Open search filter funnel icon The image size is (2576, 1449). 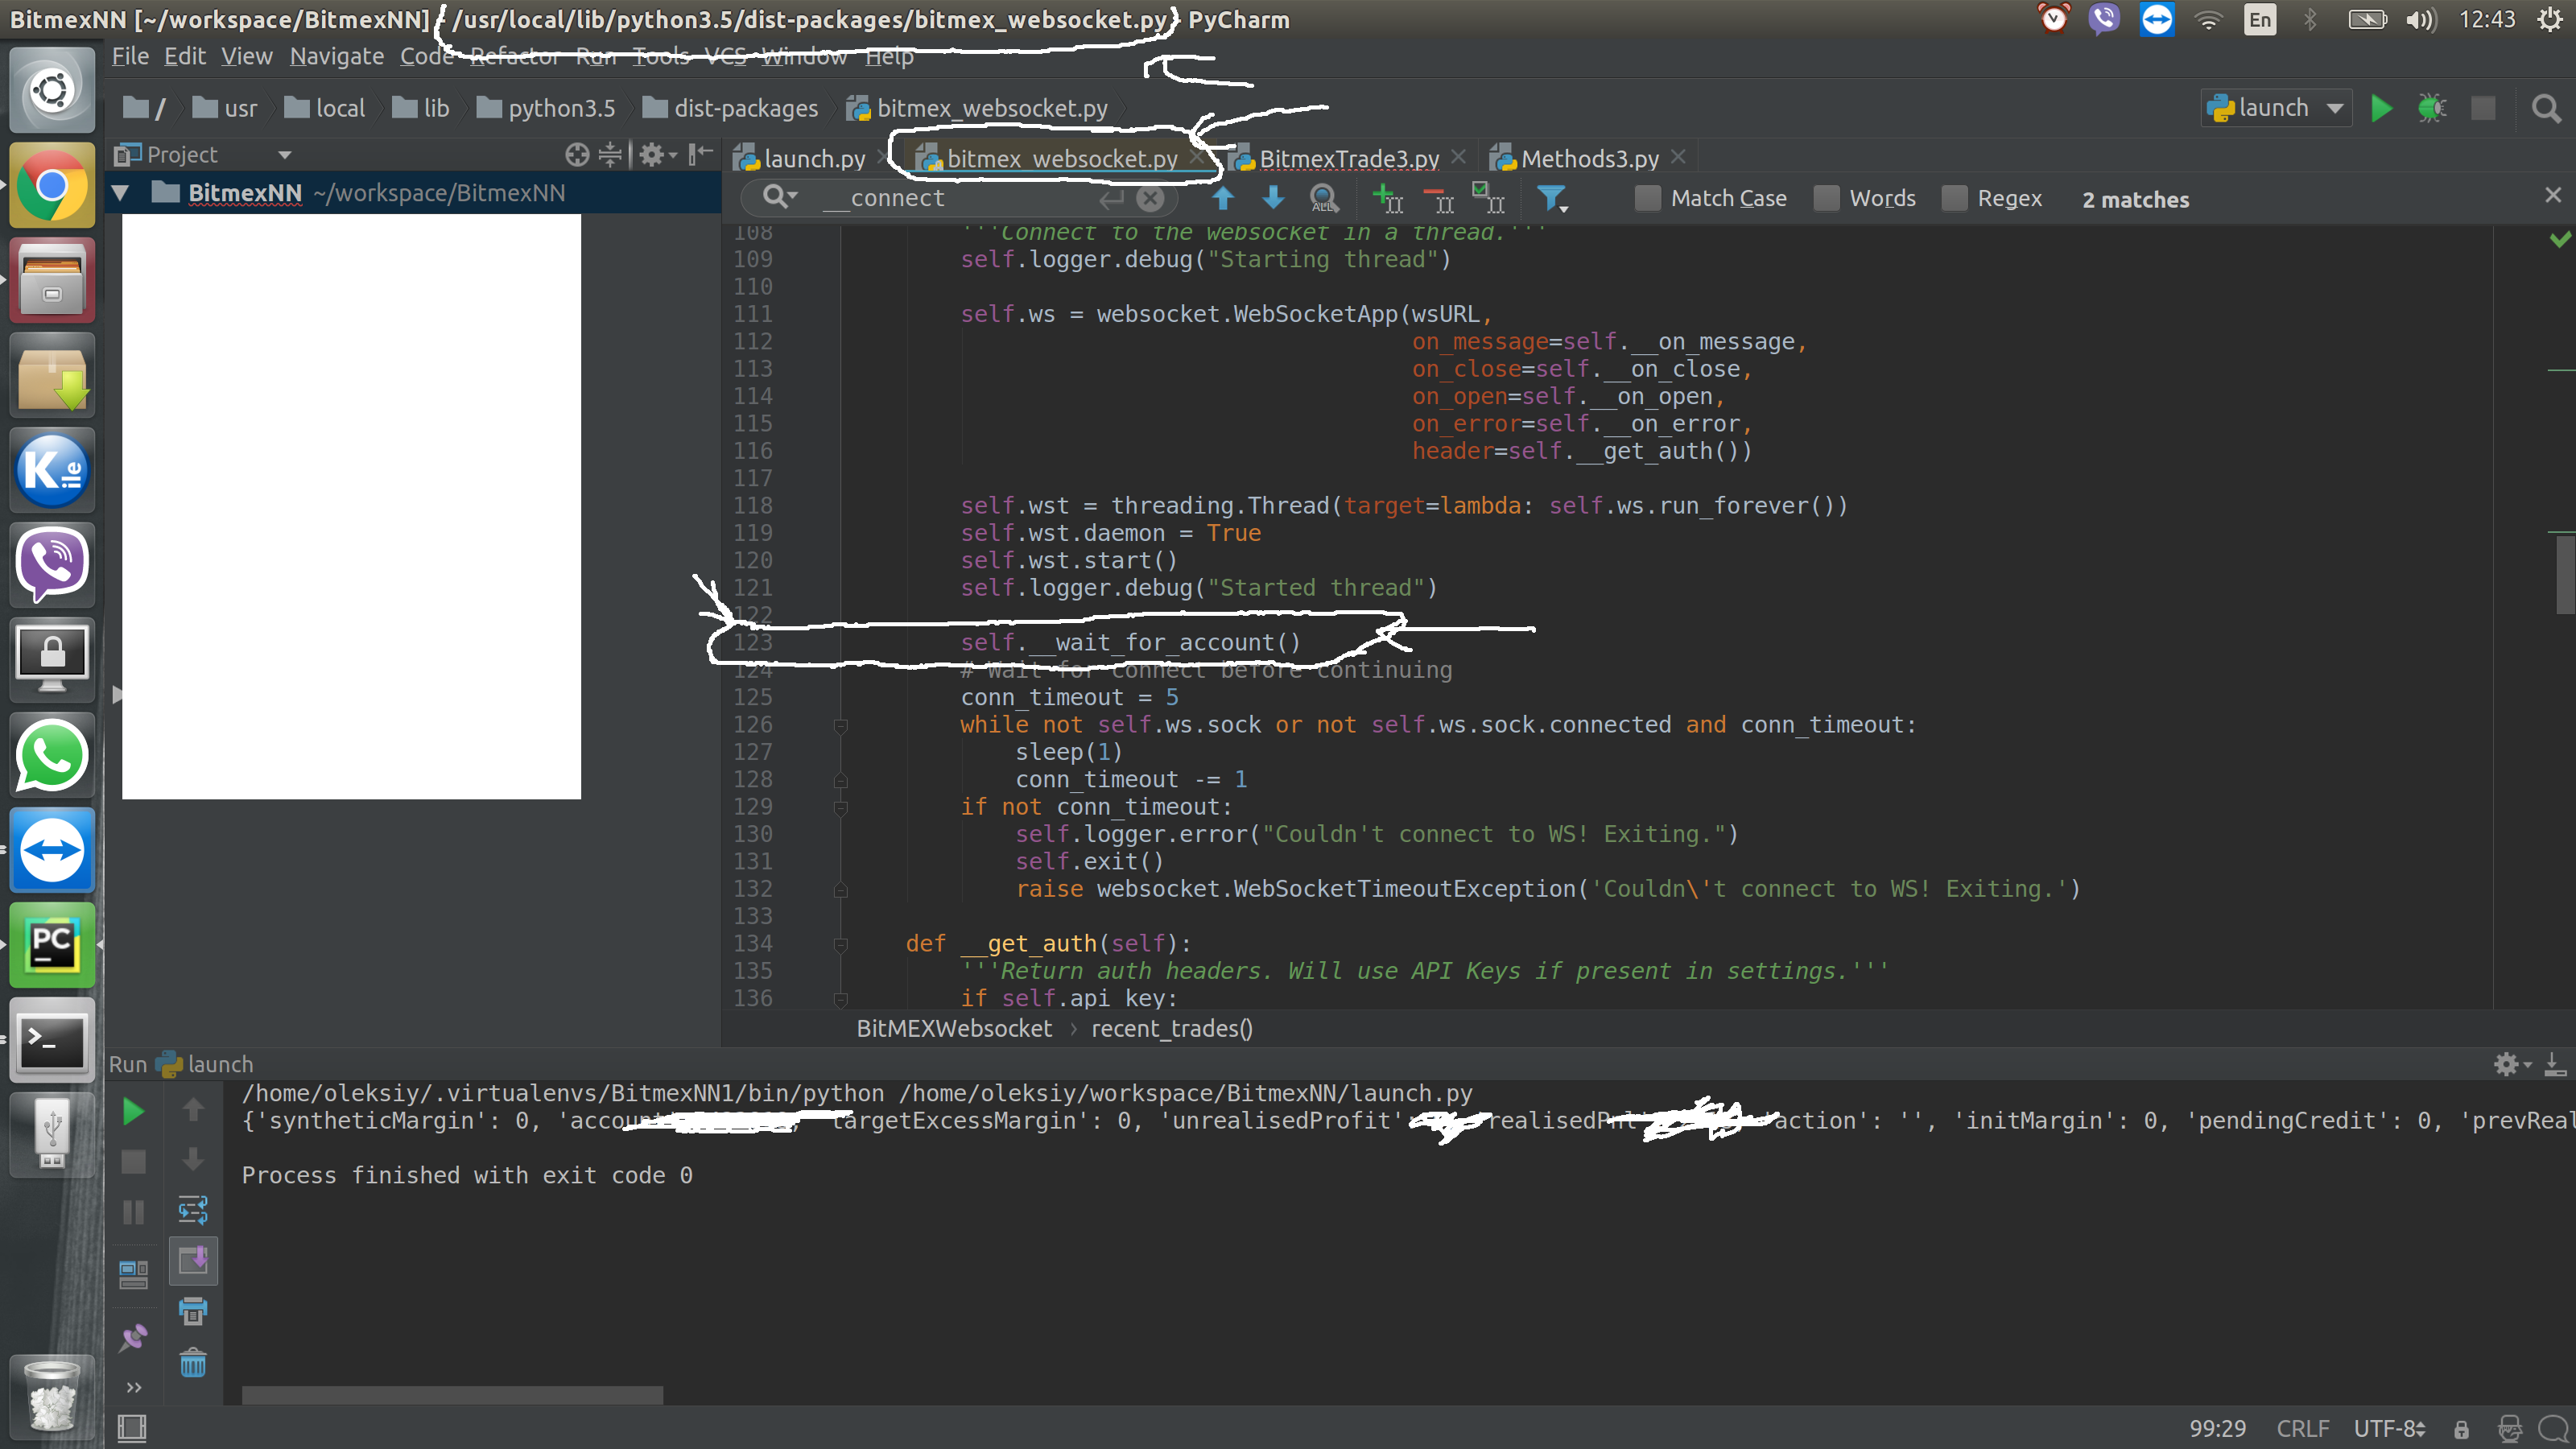pos(1551,198)
